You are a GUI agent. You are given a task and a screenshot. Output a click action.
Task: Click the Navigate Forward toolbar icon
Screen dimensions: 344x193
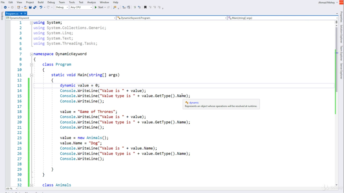pos(12,7)
